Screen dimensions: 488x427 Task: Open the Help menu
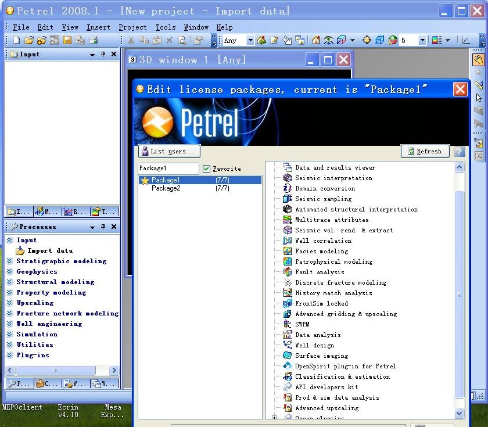point(224,27)
